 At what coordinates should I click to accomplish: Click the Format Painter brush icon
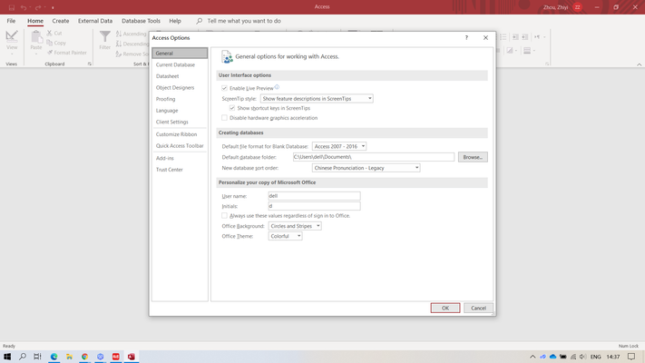pos(50,53)
